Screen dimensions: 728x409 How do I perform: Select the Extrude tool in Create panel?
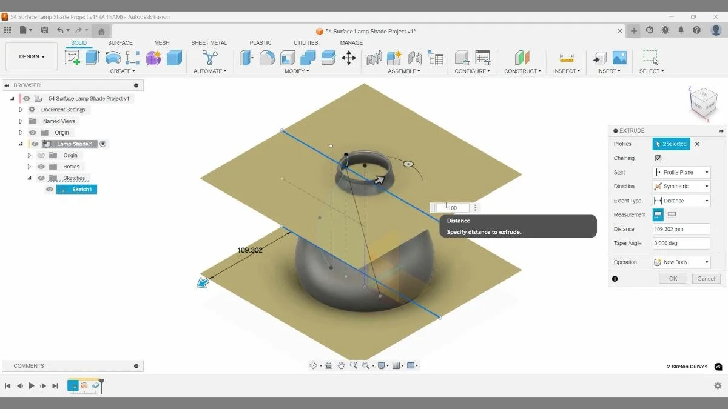(x=90, y=58)
